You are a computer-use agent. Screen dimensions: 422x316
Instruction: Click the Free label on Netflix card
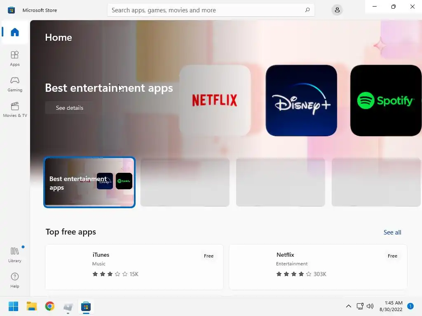coord(392,256)
